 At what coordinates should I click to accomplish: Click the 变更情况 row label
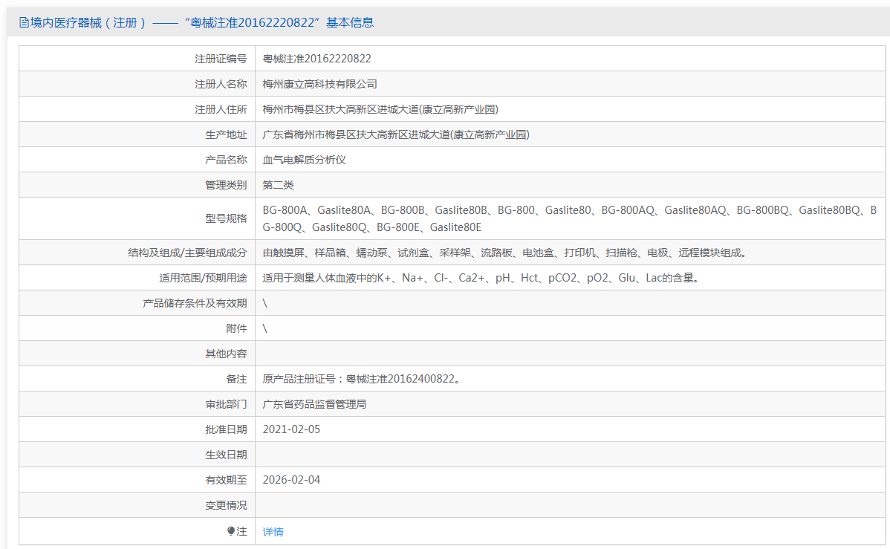(226, 505)
